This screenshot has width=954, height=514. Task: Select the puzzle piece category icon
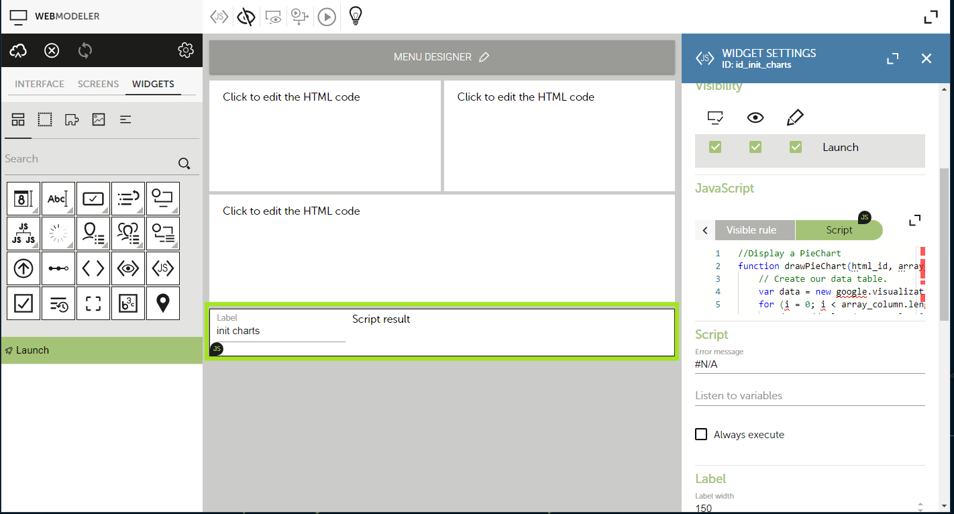coord(72,119)
